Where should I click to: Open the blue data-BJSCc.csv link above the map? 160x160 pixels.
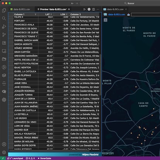117,14
